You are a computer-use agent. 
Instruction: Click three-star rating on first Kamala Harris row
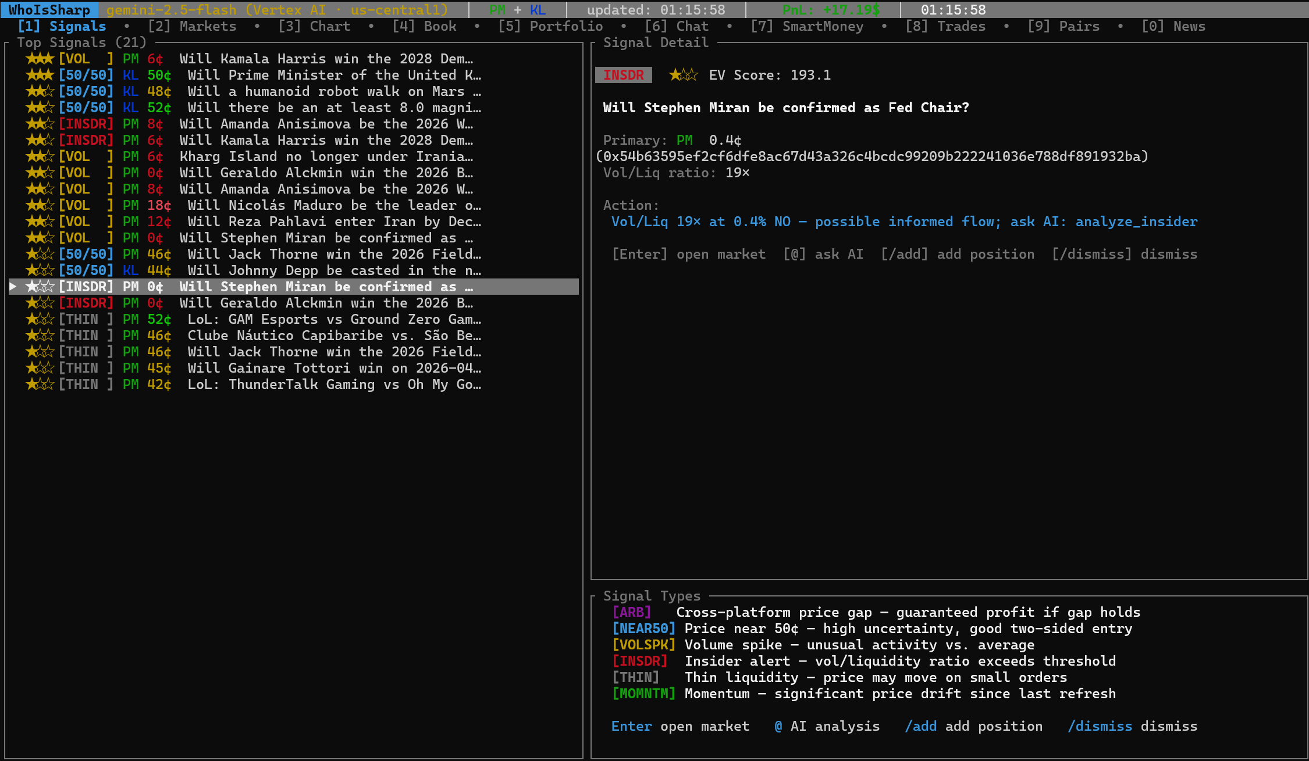click(40, 59)
